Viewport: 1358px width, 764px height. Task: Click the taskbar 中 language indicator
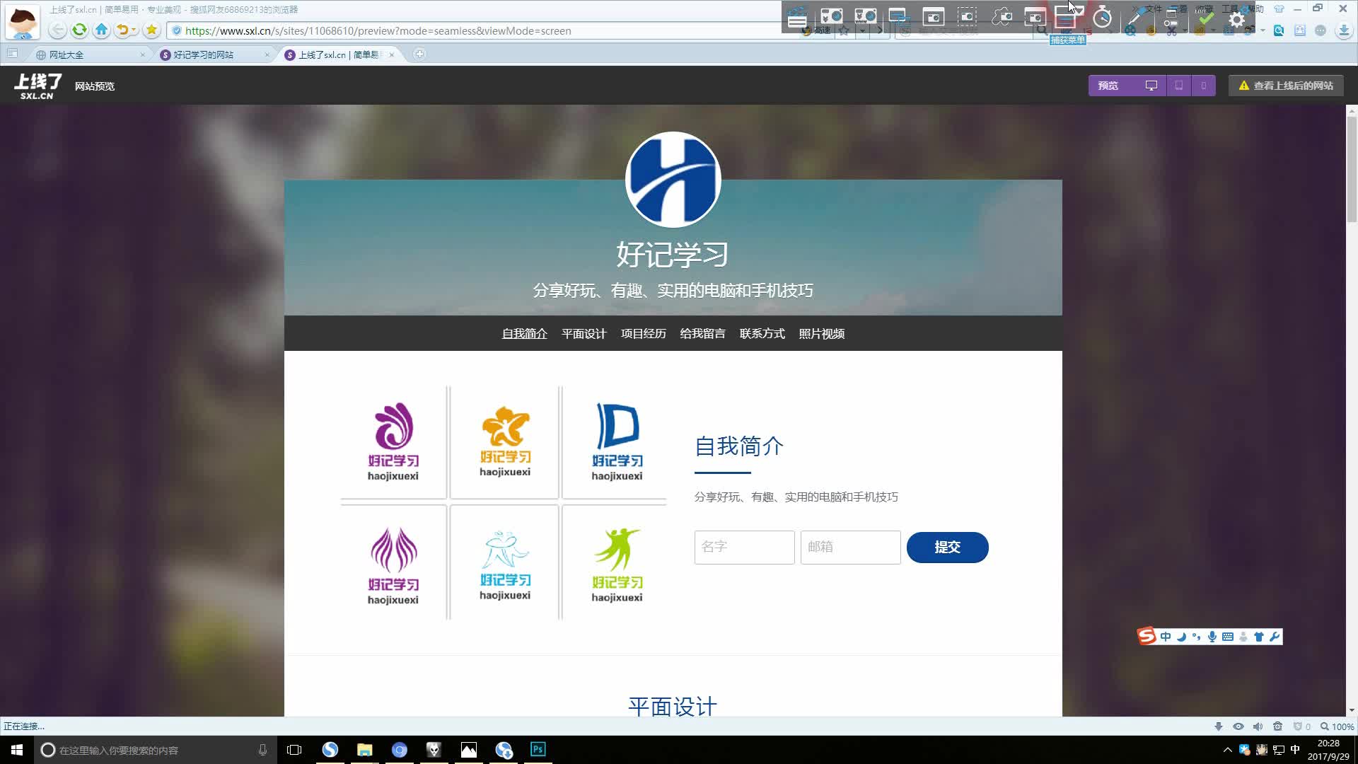1295,750
